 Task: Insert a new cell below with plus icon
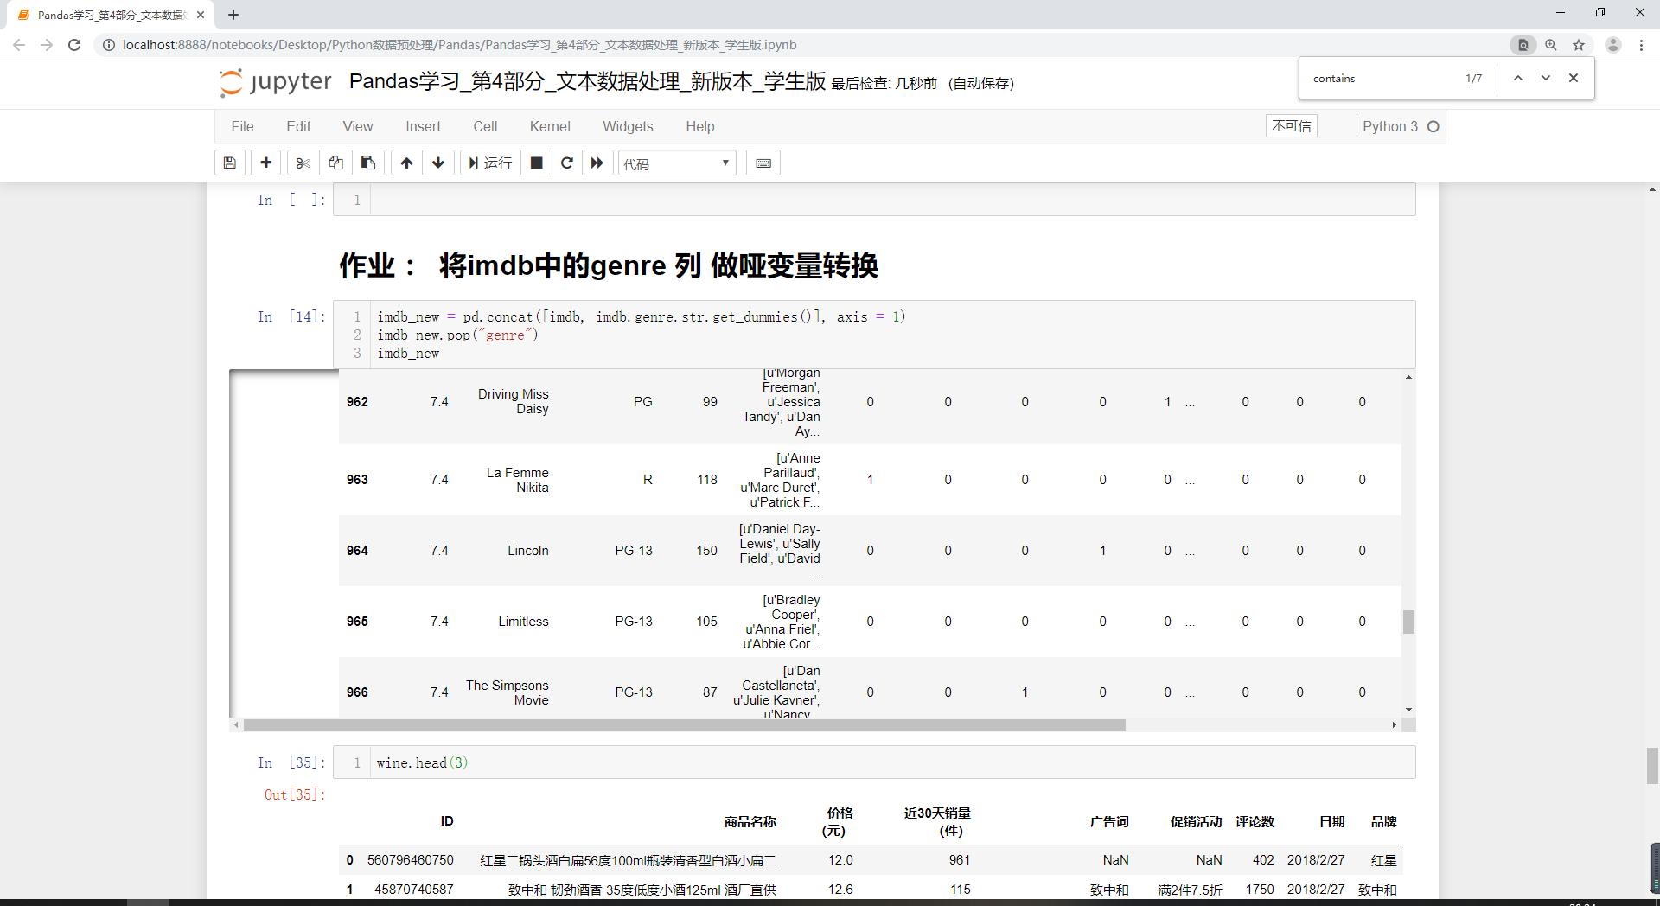266,163
